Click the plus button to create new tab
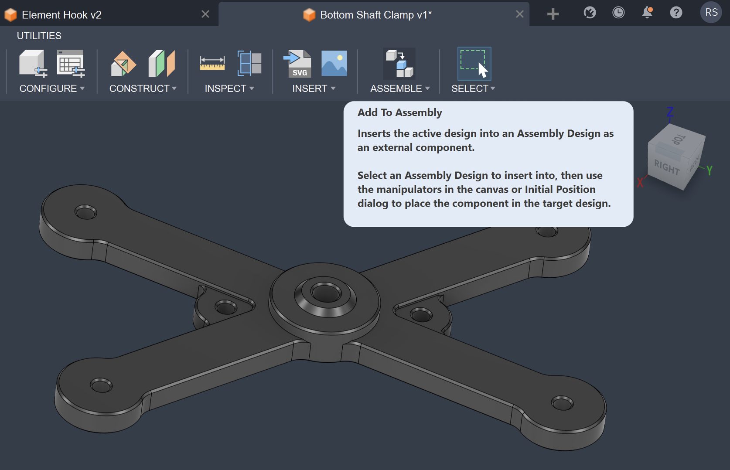The width and height of the screenshot is (730, 470). (x=553, y=14)
